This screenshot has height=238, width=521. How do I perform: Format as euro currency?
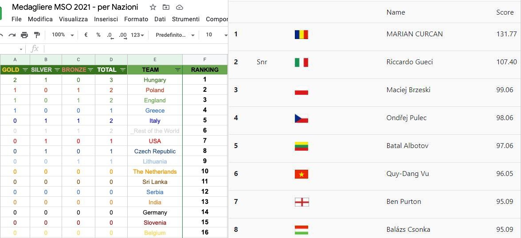pos(86,35)
